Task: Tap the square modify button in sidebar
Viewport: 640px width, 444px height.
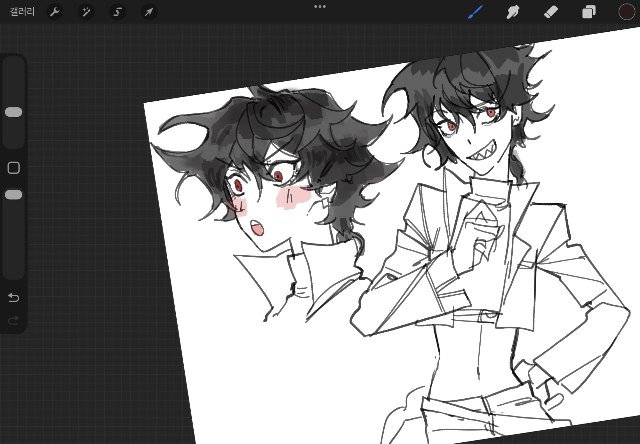Action: [14, 167]
